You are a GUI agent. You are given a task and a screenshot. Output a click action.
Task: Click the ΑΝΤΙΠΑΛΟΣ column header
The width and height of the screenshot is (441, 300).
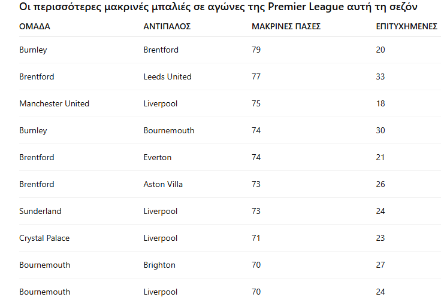(x=167, y=27)
